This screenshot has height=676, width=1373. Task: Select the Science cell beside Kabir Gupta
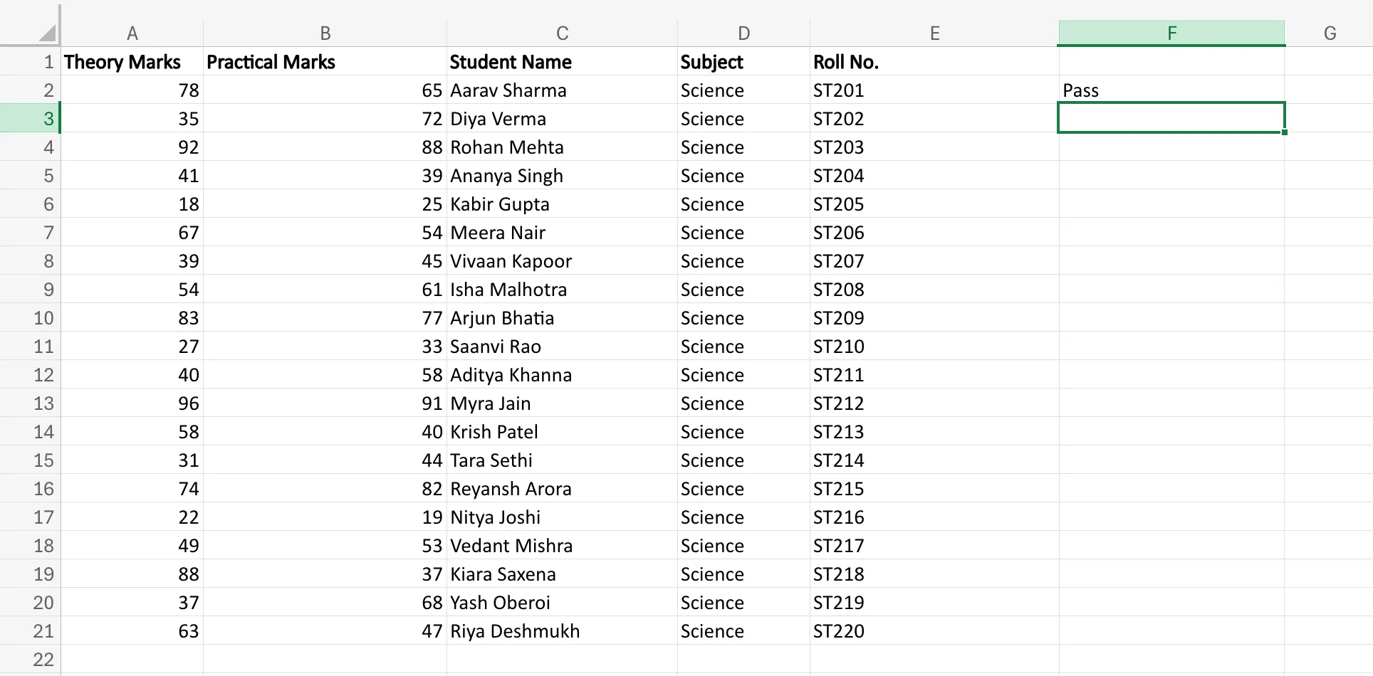743,204
